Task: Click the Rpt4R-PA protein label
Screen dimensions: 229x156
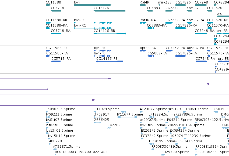Action: pyautogui.click(x=148, y=48)
